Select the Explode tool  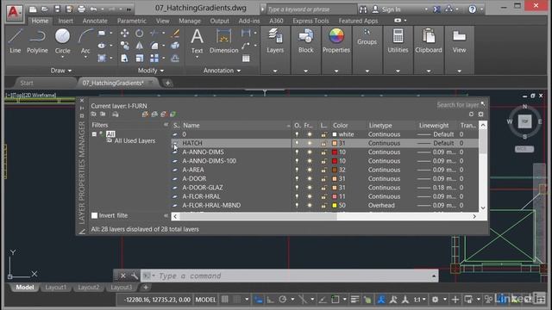(175, 46)
